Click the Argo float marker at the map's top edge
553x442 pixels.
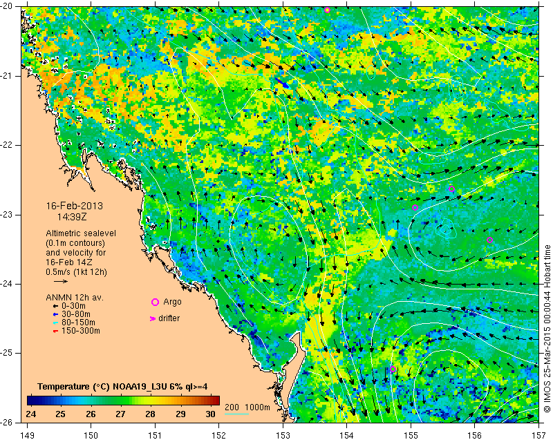click(x=327, y=10)
